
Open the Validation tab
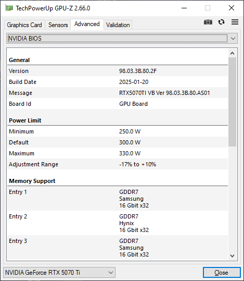click(118, 25)
